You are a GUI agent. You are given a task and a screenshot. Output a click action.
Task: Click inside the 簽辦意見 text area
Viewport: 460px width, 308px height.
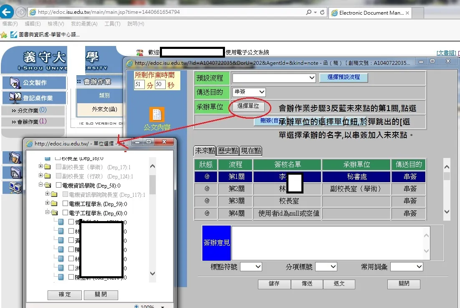tap(331, 243)
